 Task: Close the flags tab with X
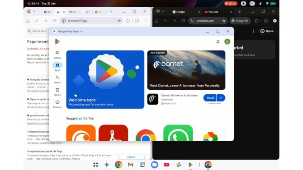[x=64, y=12]
